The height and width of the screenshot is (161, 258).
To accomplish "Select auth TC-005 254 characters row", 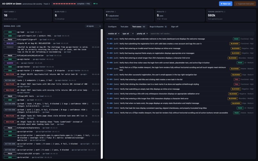I will (180, 58).
